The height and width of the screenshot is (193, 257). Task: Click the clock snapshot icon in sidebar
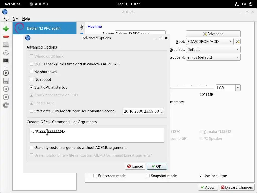click(6, 53)
